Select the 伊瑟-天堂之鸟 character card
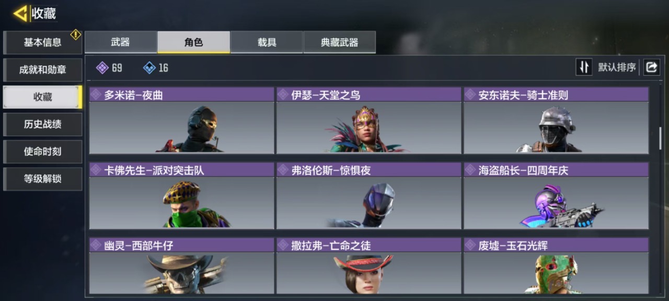 click(368, 120)
